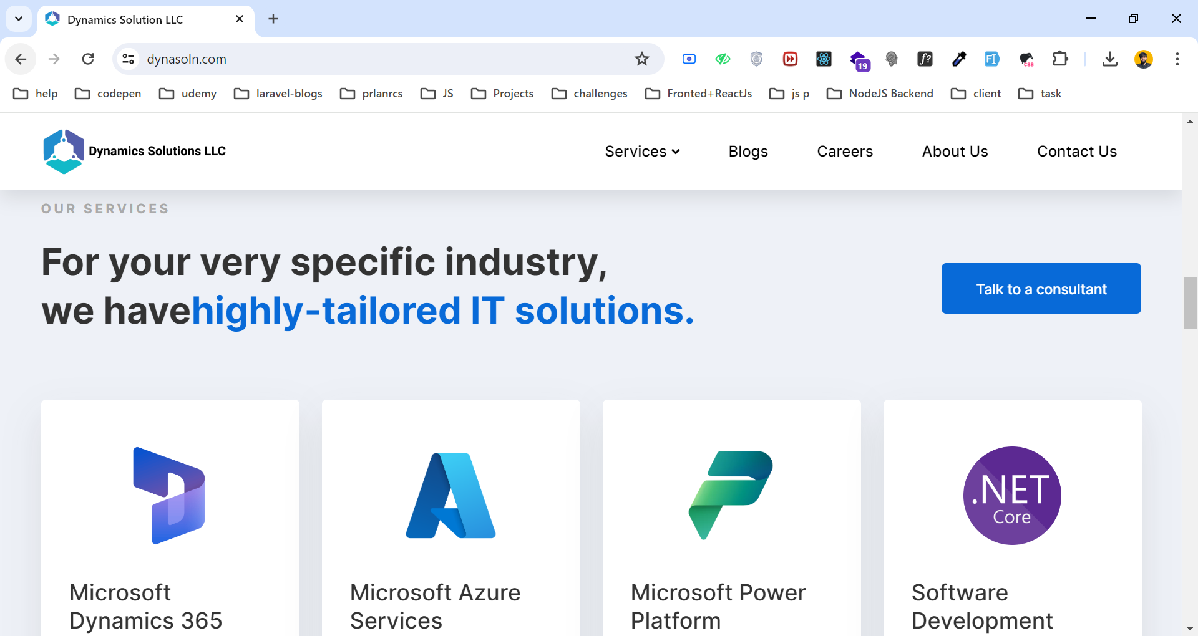1198x636 pixels.
Task: Open the js p bookmarks folder
Action: pyautogui.click(x=789, y=94)
